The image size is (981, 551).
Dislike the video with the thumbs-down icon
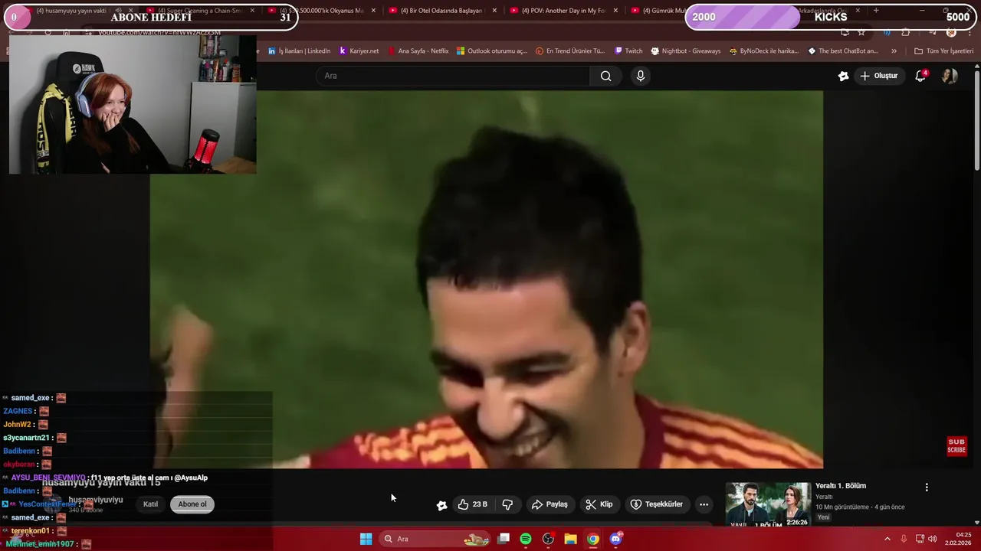(507, 504)
